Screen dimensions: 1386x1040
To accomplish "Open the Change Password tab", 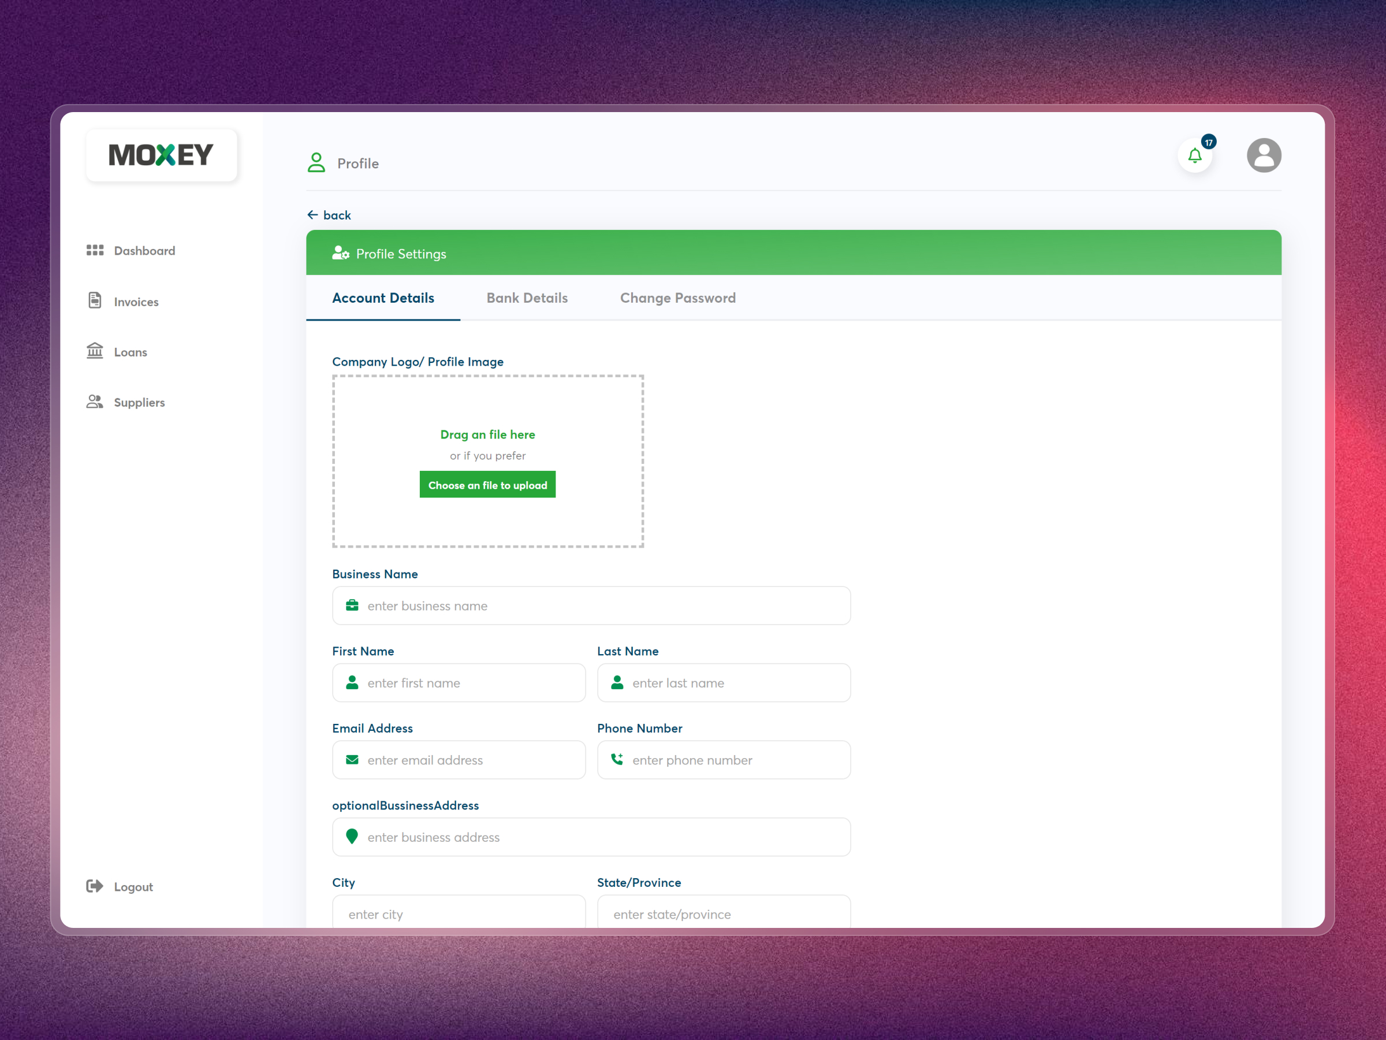I will 678,298.
